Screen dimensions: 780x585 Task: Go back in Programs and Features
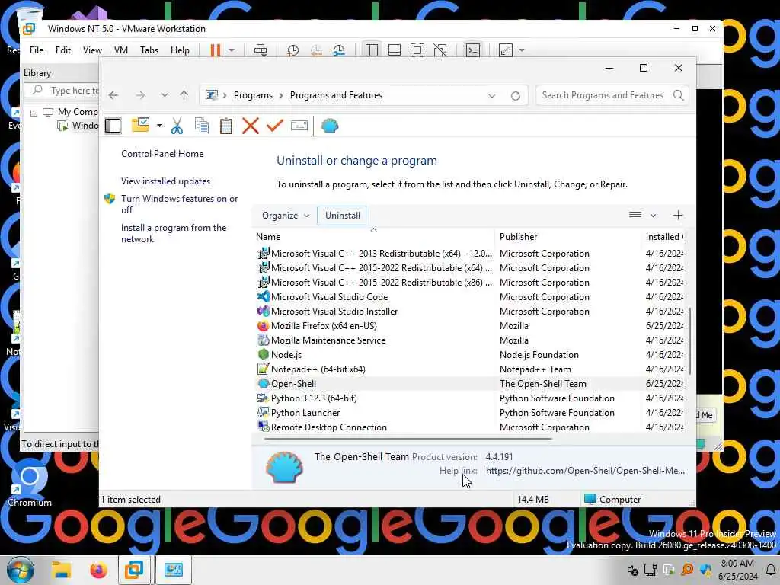click(113, 95)
